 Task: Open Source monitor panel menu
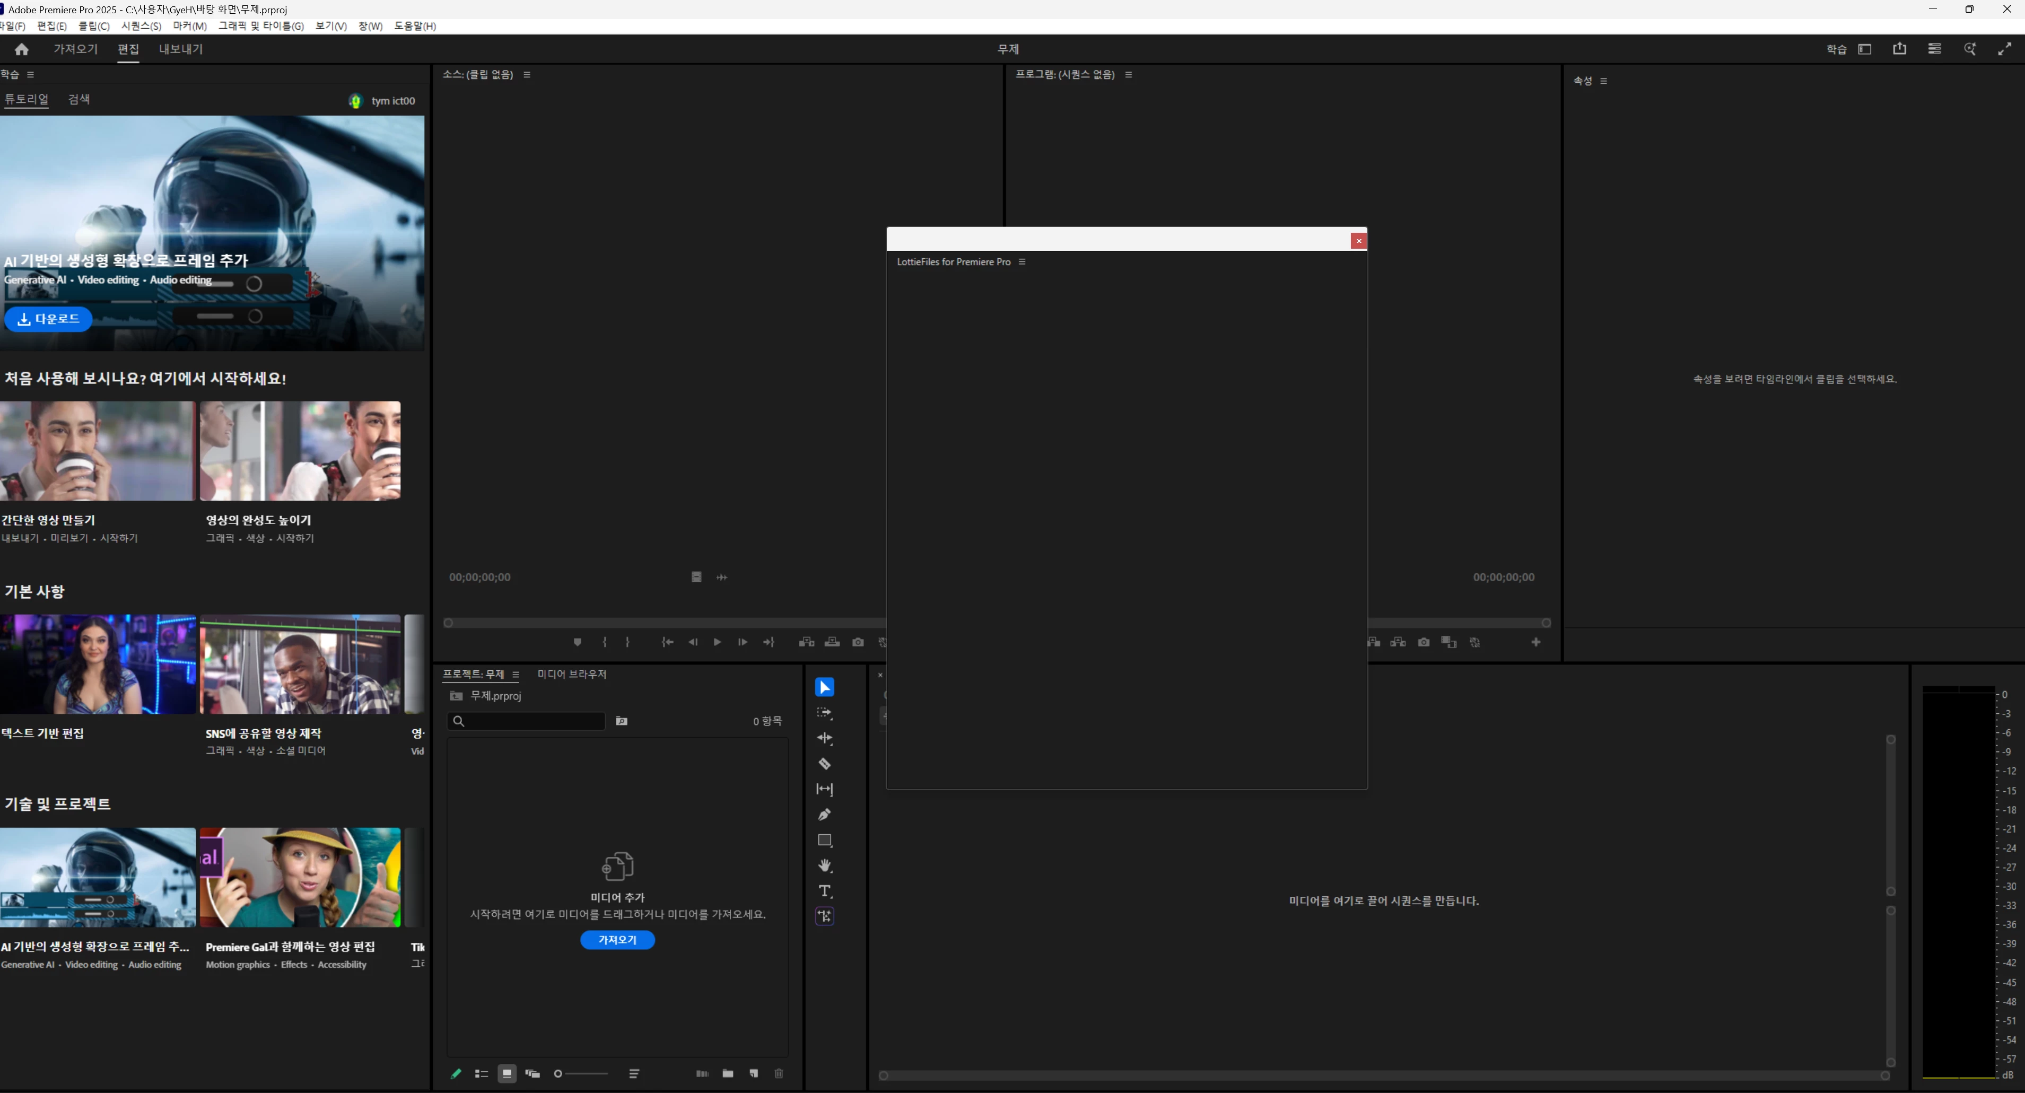pyautogui.click(x=527, y=75)
